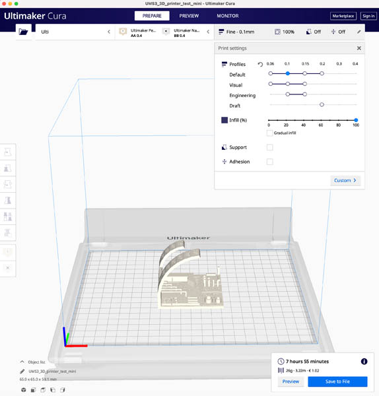Set infill slider to 20 tick
This screenshot has width=379, height=396.
coord(286,120)
